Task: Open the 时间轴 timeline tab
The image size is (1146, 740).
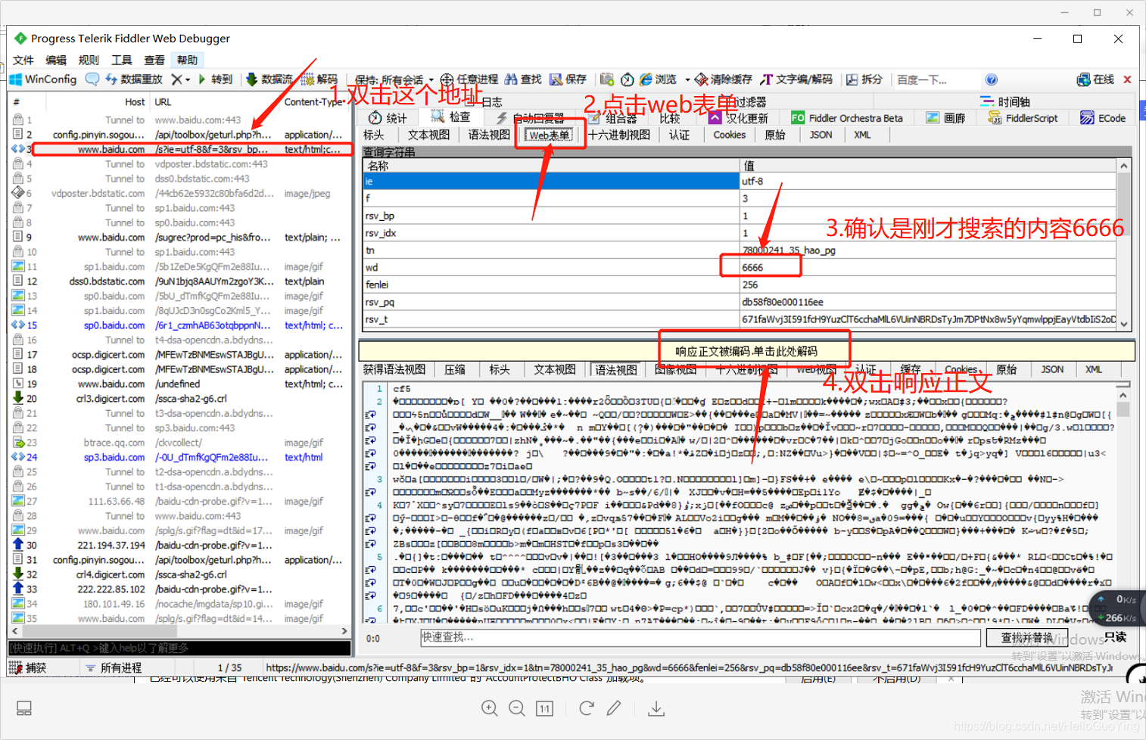Action: click(1005, 101)
